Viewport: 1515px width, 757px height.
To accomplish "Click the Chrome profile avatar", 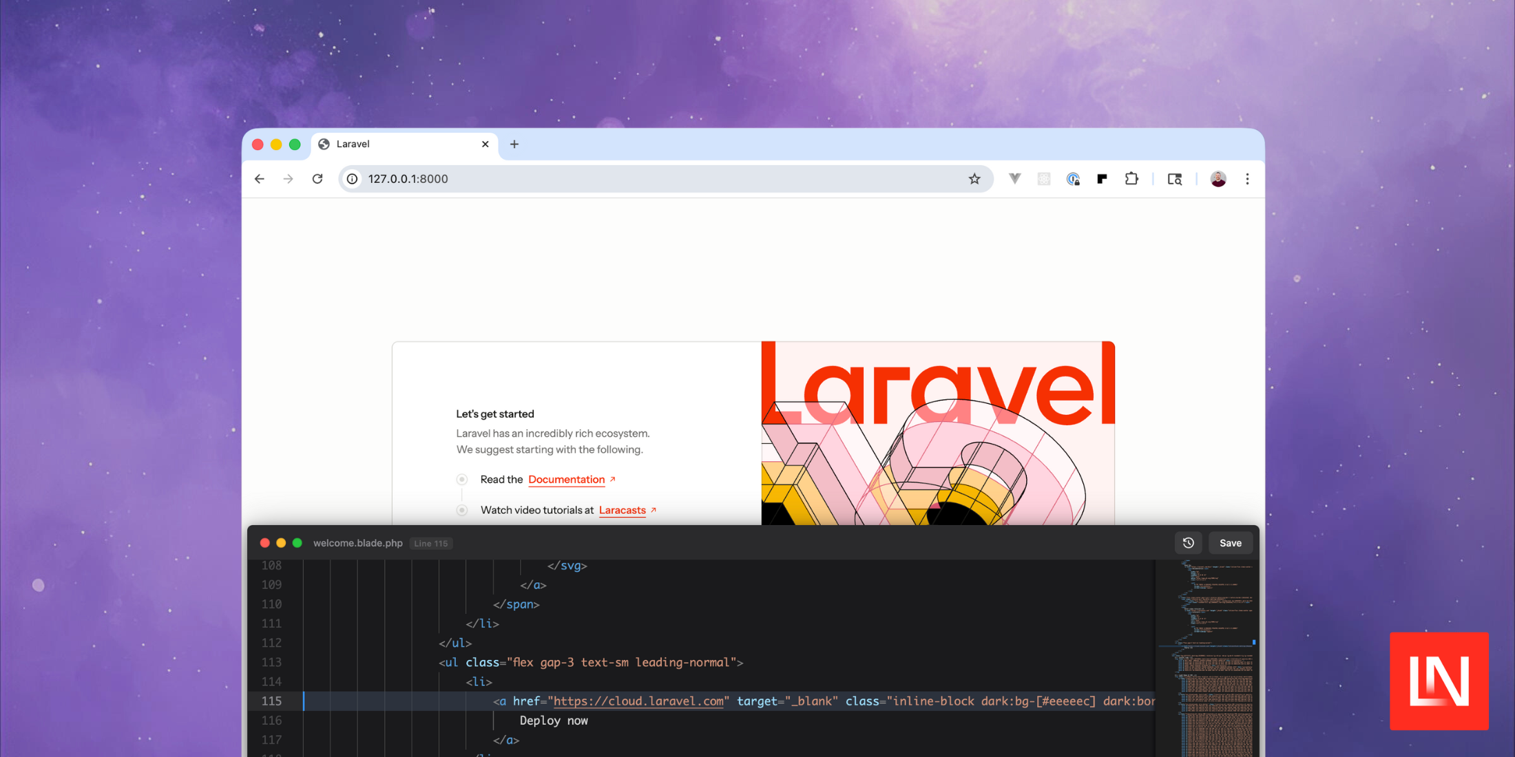I will [1218, 178].
